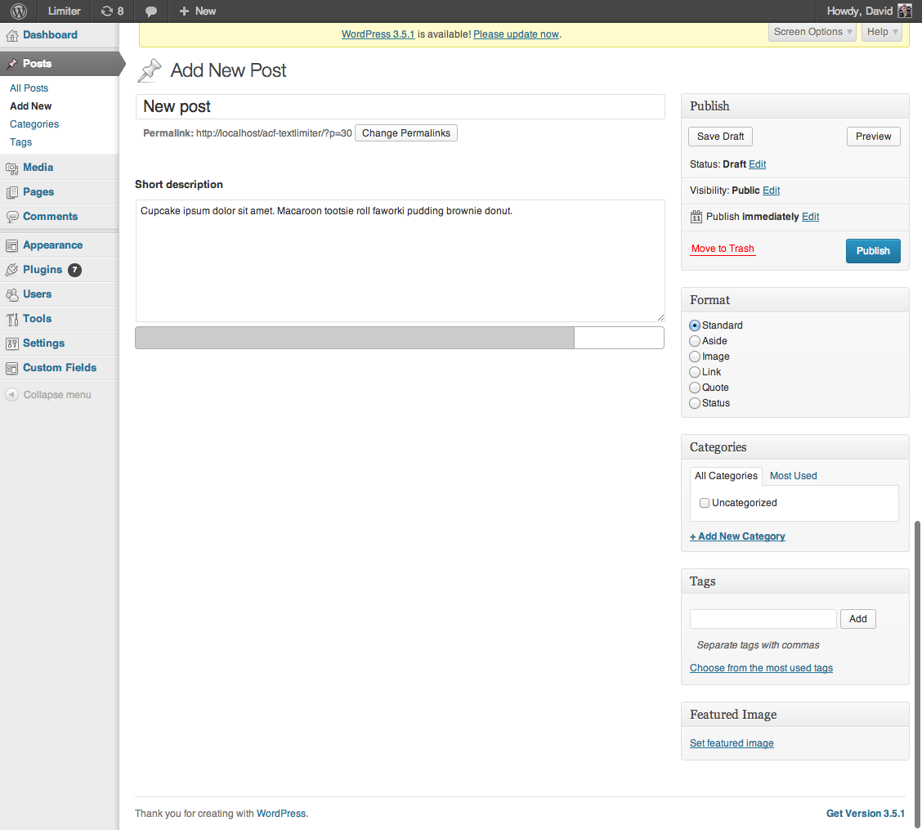The width and height of the screenshot is (922, 830).
Task: Click the post title field New post
Action: click(400, 107)
